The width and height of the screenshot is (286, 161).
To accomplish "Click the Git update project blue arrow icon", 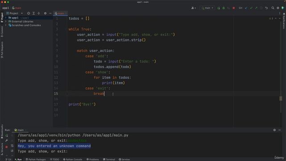I will pos(246,8).
